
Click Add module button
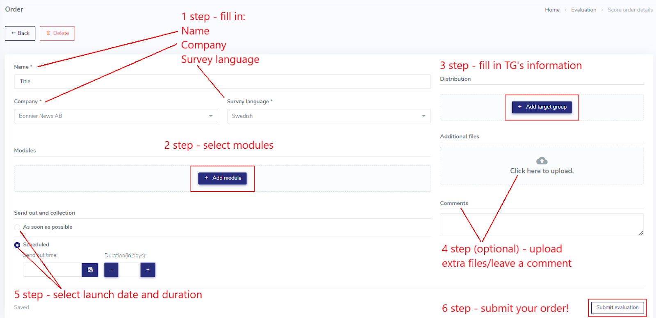tap(223, 178)
